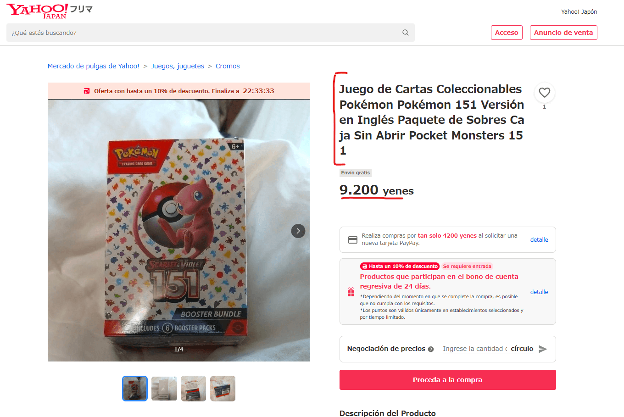624x417 pixels.
Task: Click the Acceso login button
Action: pyautogui.click(x=507, y=33)
